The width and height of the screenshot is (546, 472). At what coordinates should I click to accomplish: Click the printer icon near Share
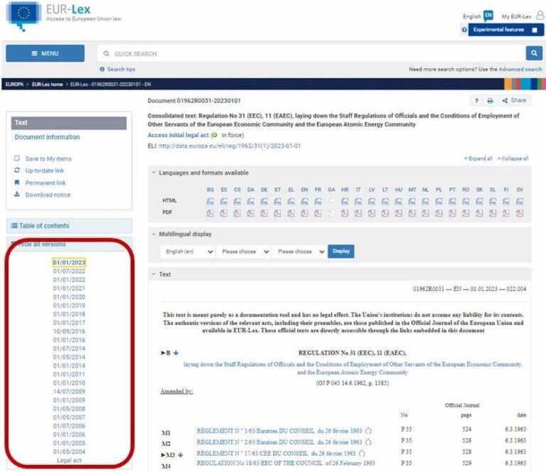[x=490, y=101]
